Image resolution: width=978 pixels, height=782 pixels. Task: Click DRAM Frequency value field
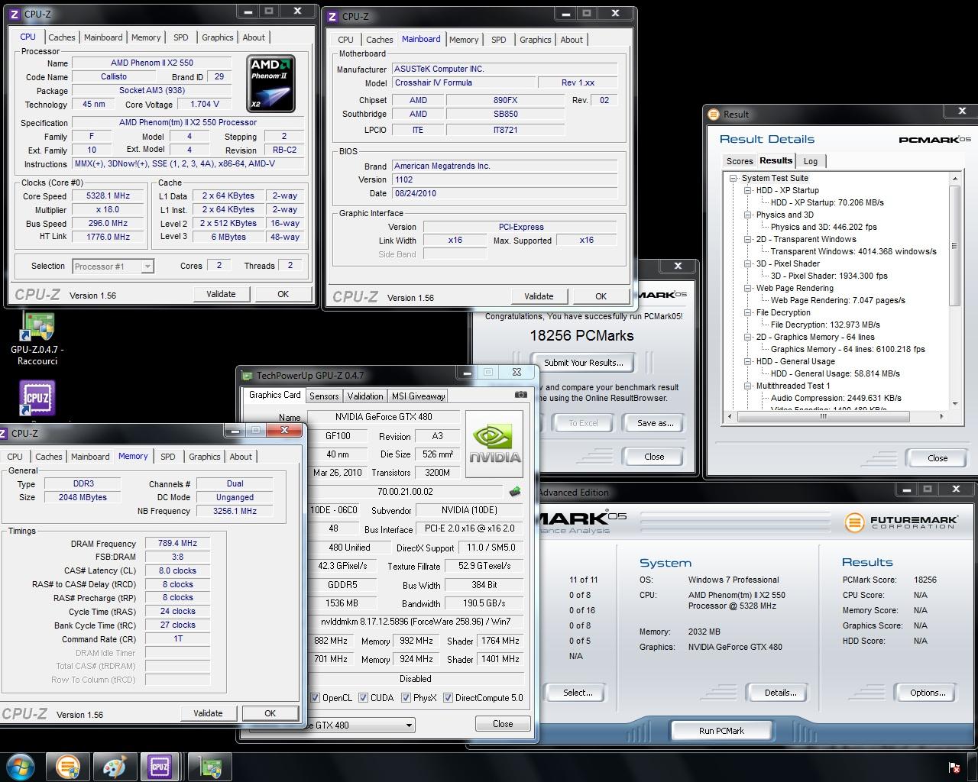[x=177, y=544]
